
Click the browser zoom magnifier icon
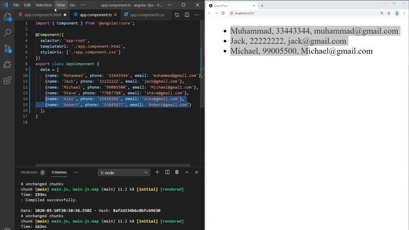382,13
